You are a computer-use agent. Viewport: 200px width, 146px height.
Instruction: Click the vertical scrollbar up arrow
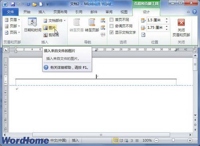pyautogui.click(x=195, y=55)
